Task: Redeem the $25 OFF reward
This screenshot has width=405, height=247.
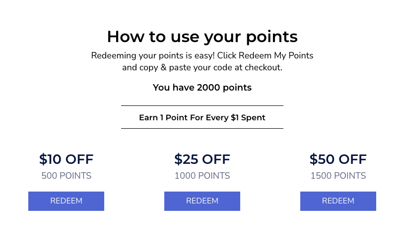Action: [x=202, y=201]
